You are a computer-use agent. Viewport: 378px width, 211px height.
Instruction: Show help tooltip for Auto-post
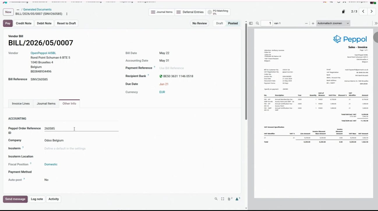[24, 179]
